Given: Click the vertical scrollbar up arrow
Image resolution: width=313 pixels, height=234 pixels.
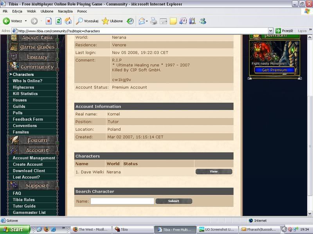Looking at the screenshot, I should tap(309, 37).
